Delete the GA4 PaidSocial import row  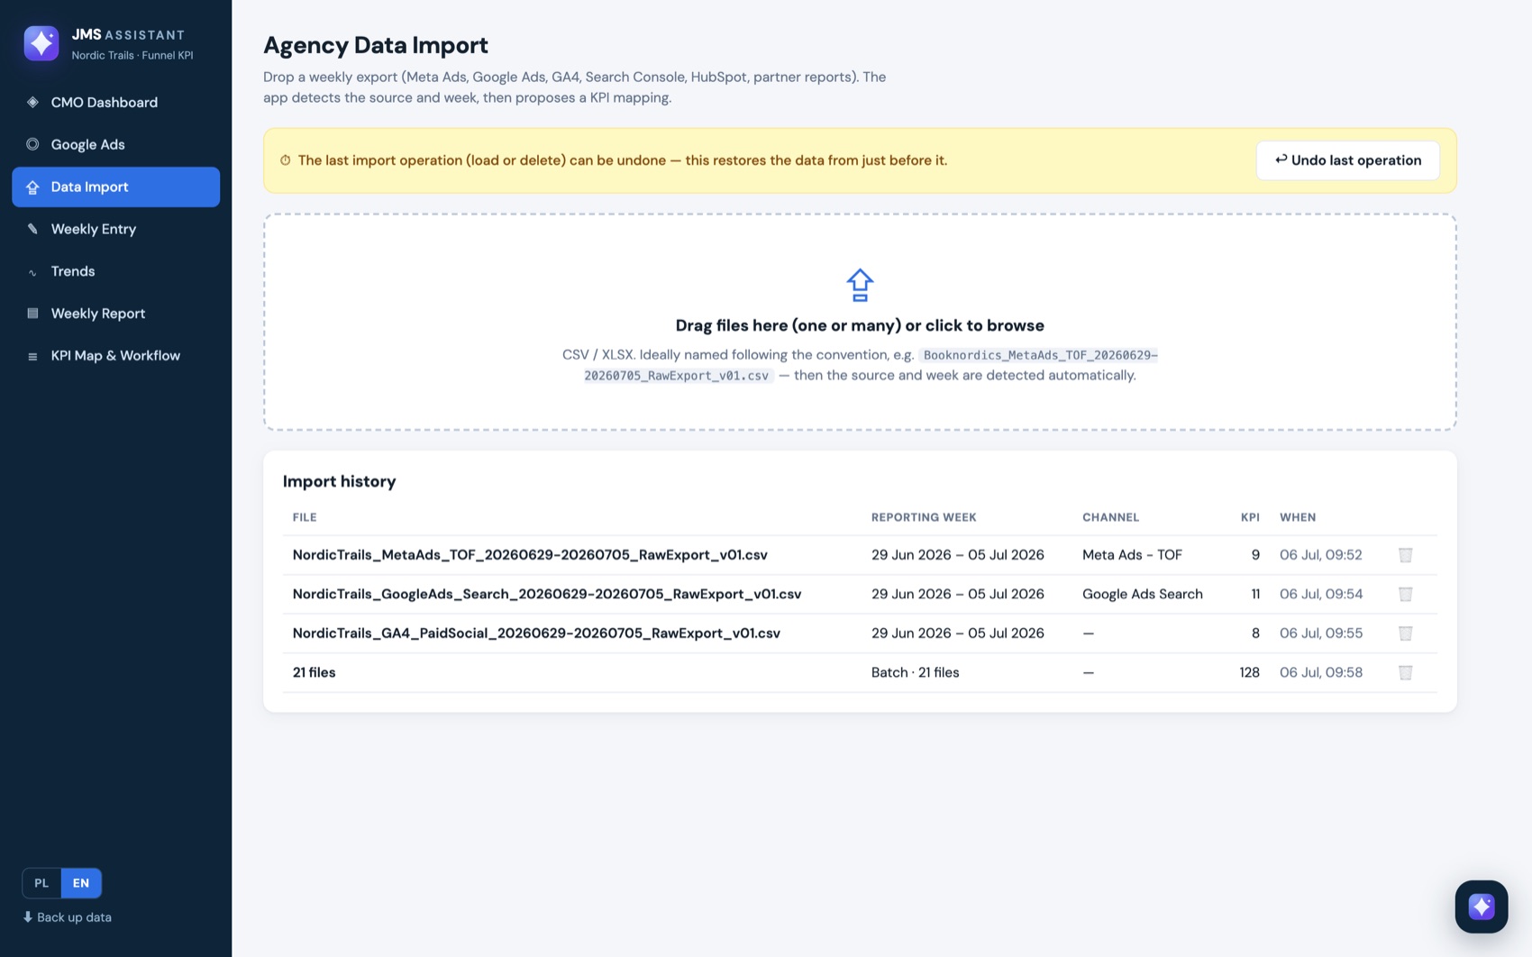(x=1405, y=633)
